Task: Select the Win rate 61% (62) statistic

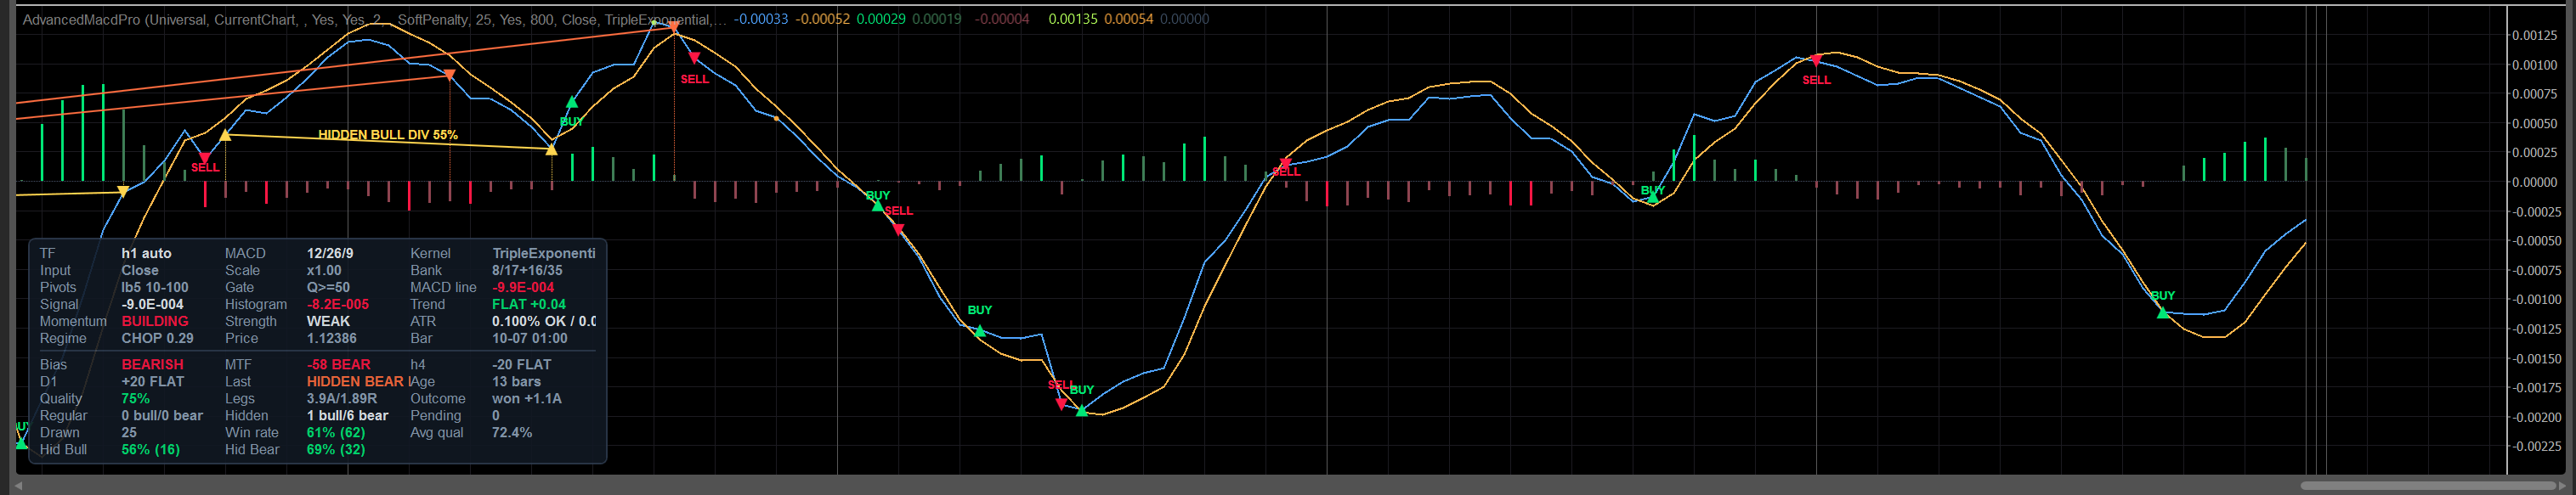Action: click(x=295, y=432)
